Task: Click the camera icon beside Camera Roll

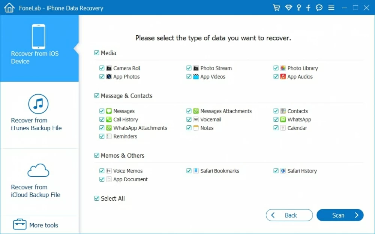Action: click(108, 68)
